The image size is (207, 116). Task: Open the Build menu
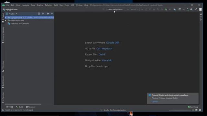(x=56, y=5)
